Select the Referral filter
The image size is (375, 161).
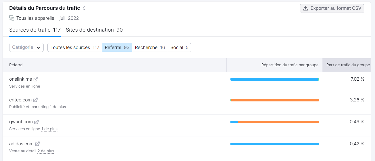117,48
